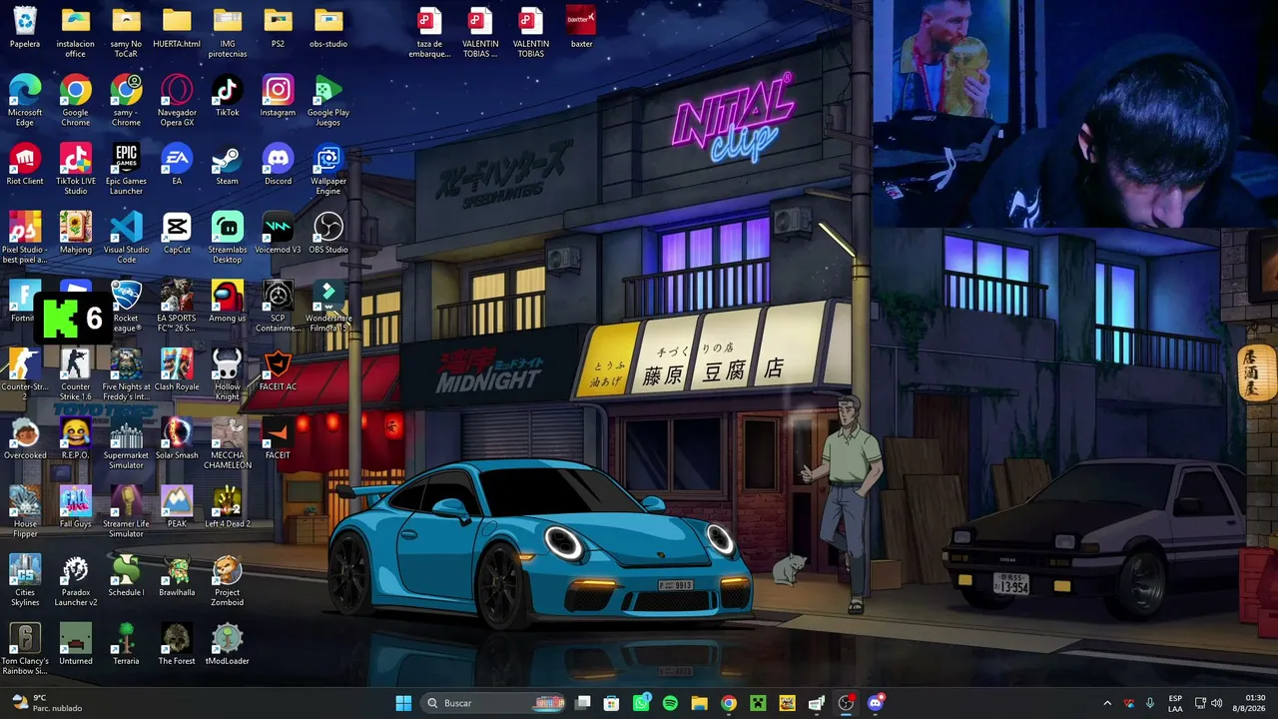Launch Google Chrome from the desktop
Viewport: 1278px width, 719px height.
(75, 101)
